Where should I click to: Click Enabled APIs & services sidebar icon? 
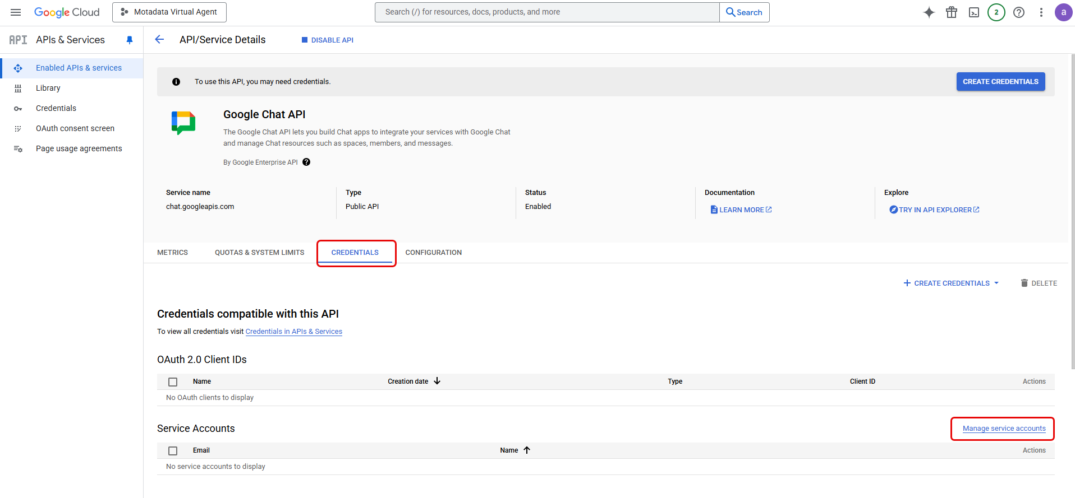18,68
